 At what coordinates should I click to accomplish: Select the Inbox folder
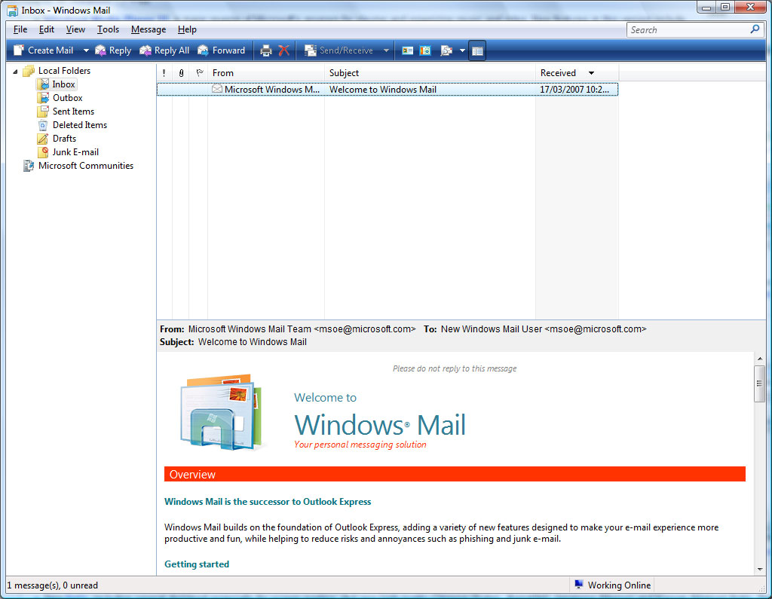(63, 84)
